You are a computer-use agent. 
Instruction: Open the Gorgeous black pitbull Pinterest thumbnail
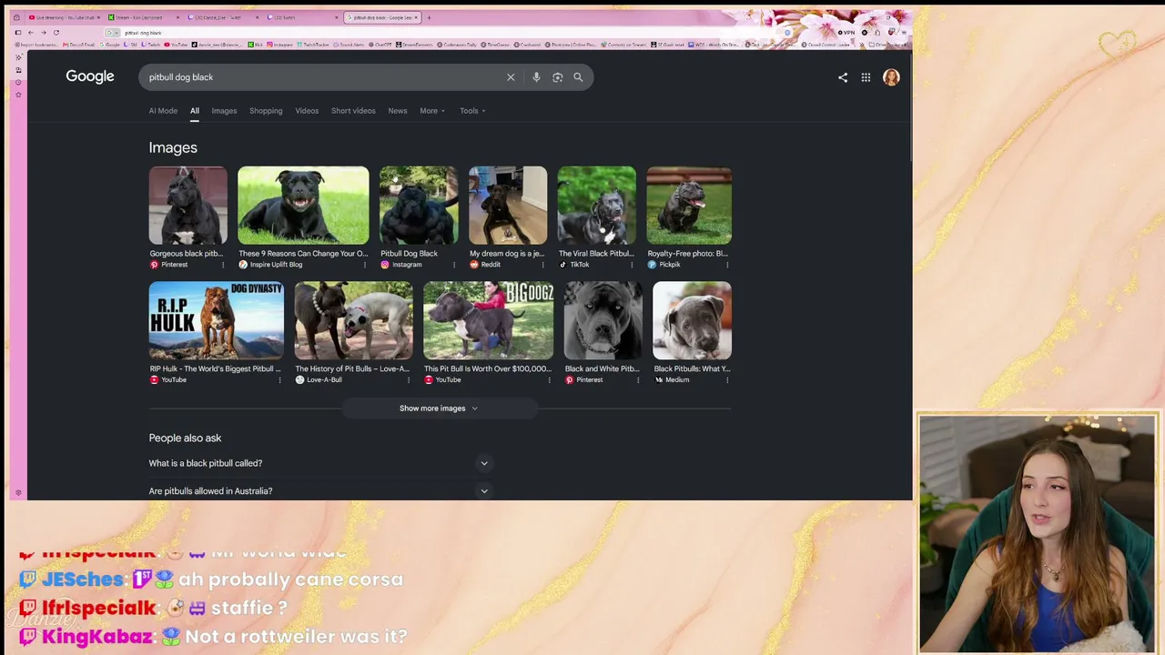[188, 206]
